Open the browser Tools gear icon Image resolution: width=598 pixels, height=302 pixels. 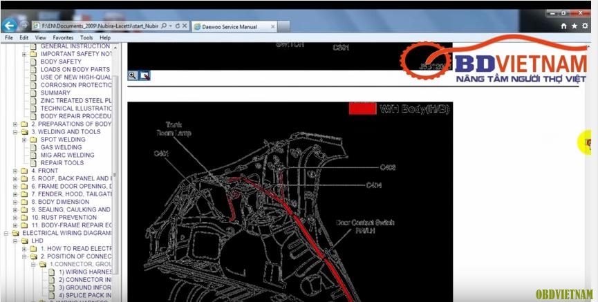pyautogui.click(x=585, y=26)
